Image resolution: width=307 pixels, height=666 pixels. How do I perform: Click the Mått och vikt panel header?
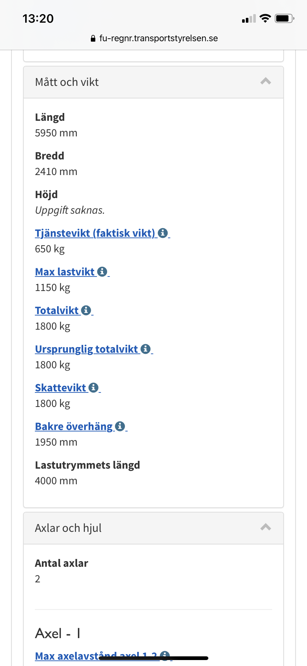[148, 82]
